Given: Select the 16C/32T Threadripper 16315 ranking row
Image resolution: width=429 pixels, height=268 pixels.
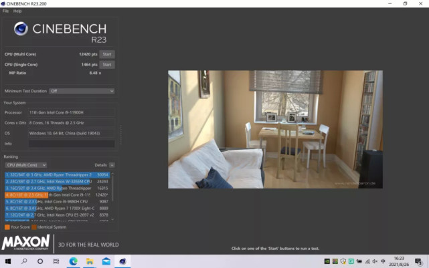Looking at the screenshot, I should (x=57, y=188).
